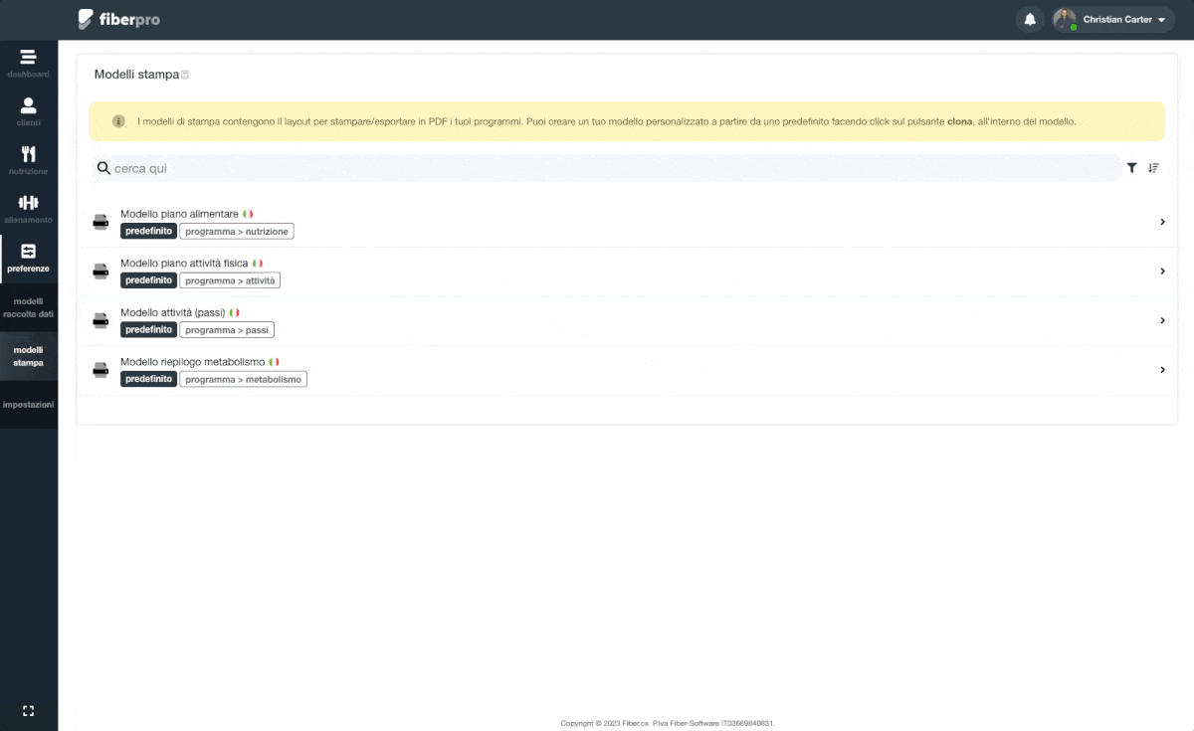Expand chevron for Modello riepilogo metabolismo

tap(1162, 369)
